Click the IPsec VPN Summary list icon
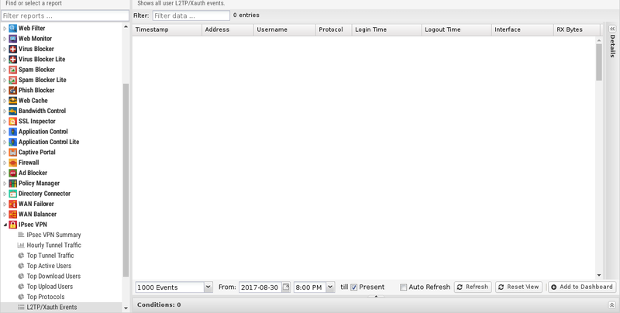 pyautogui.click(x=21, y=235)
